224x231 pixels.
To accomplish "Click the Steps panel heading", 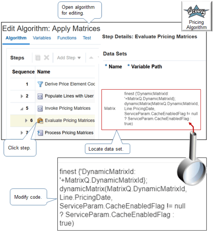I will pyautogui.click(x=17, y=58).
